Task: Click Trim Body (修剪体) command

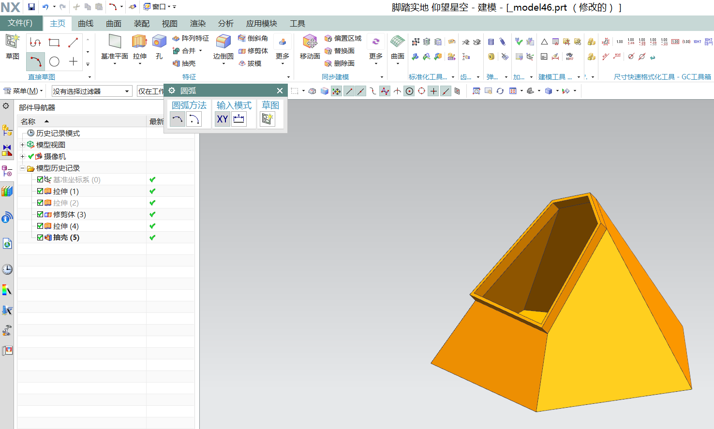Action: pyautogui.click(x=253, y=51)
